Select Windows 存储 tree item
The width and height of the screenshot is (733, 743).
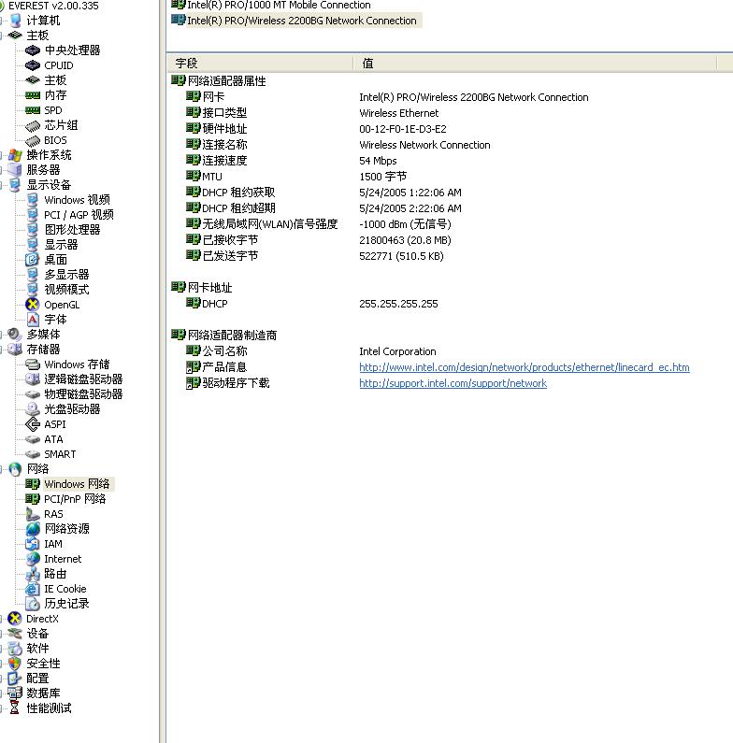[78, 364]
